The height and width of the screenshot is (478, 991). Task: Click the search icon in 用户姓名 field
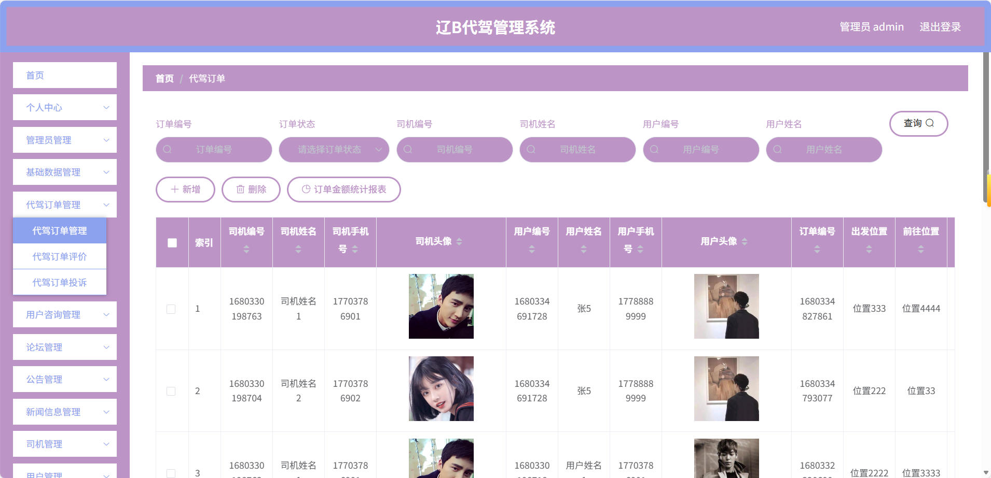pos(777,150)
